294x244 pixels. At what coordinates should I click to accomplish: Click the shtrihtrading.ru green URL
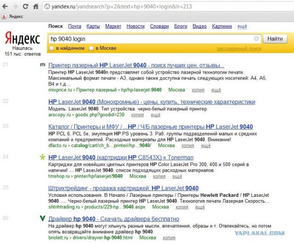pyautogui.click(x=97, y=207)
